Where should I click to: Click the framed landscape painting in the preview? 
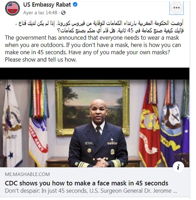(92, 108)
